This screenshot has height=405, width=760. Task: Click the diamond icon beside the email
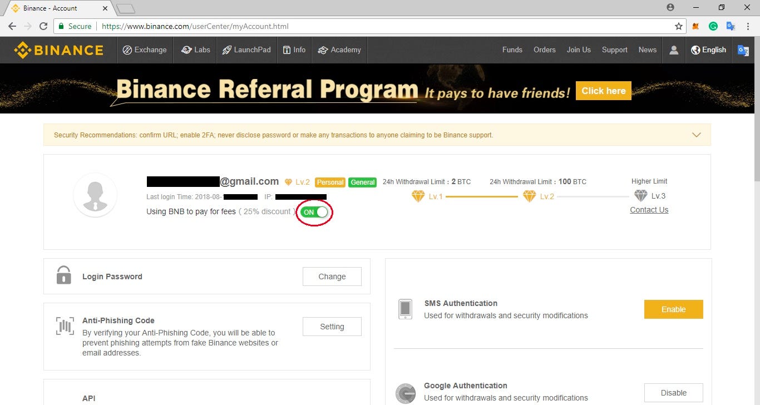(x=288, y=182)
